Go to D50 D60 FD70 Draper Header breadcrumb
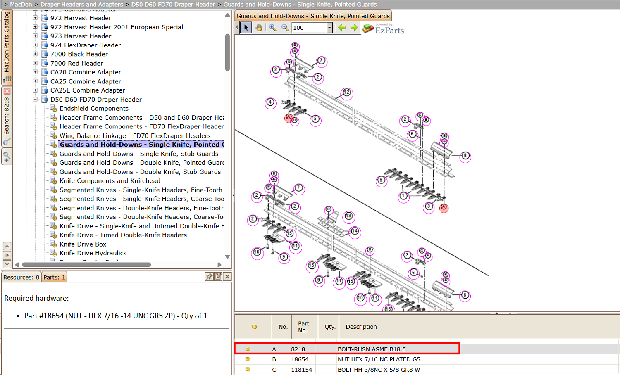620x375 pixels. tap(173, 5)
